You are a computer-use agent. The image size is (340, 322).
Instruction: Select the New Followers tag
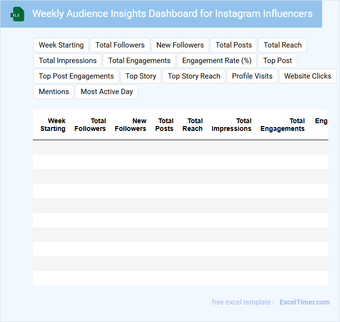[x=180, y=45]
